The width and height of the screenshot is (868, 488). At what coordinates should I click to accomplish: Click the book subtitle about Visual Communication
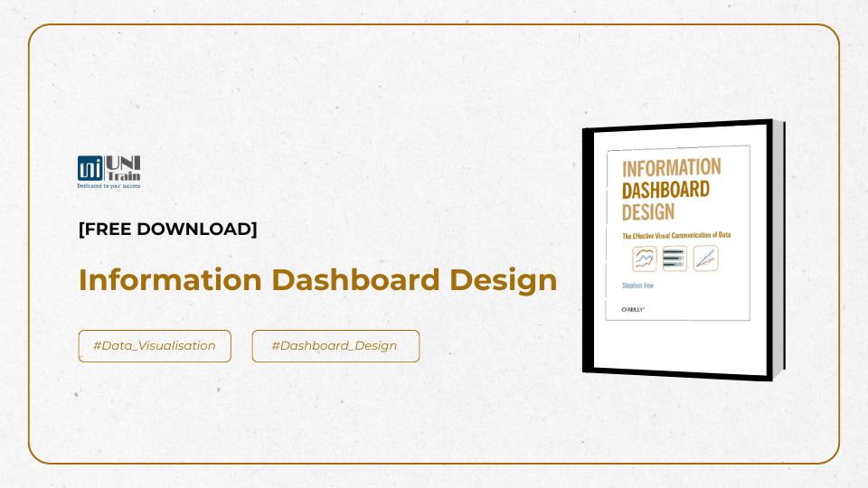676,235
